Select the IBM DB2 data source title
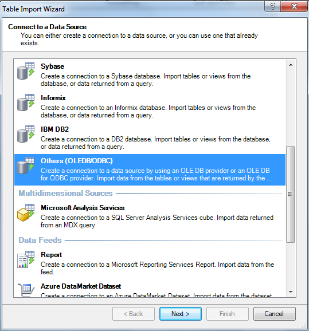This screenshot has width=309, height=331. coord(54,129)
